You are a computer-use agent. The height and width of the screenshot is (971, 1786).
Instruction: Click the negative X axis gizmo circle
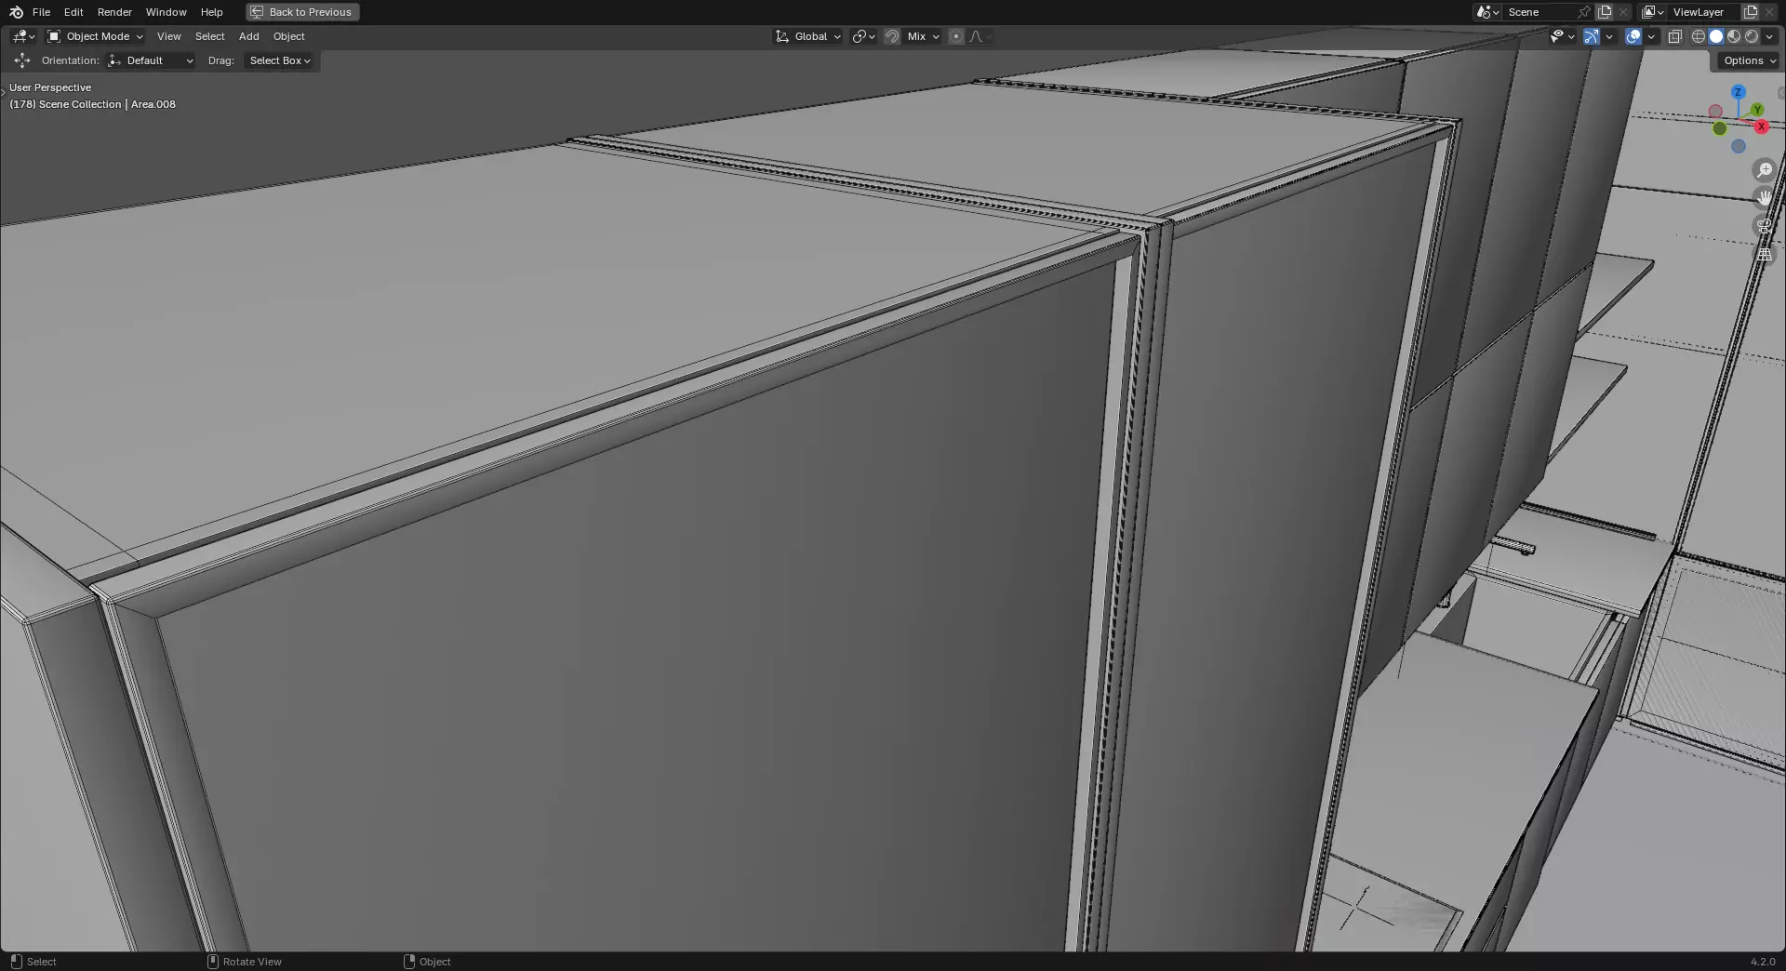click(x=1715, y=112)
